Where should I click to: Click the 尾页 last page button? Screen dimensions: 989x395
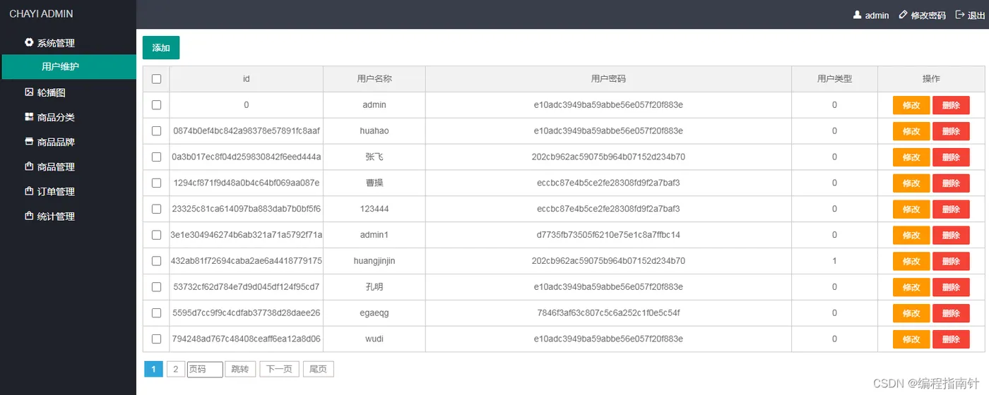click(319, 369)
